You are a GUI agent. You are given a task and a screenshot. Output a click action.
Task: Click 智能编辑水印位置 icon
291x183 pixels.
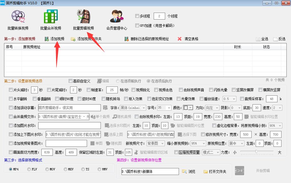246,117
